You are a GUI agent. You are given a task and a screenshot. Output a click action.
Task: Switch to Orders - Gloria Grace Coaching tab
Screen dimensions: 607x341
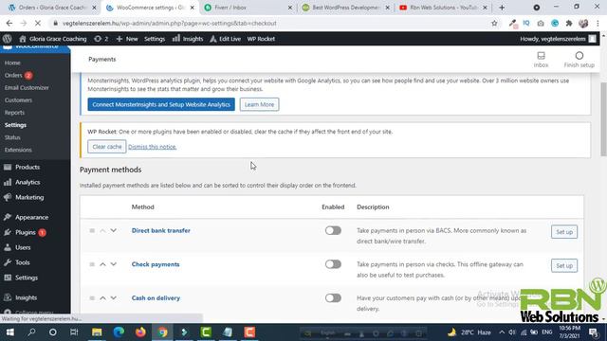tap(52, 8)
